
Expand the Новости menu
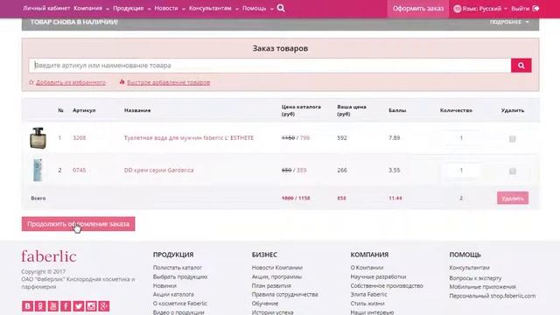pos(170,8)
